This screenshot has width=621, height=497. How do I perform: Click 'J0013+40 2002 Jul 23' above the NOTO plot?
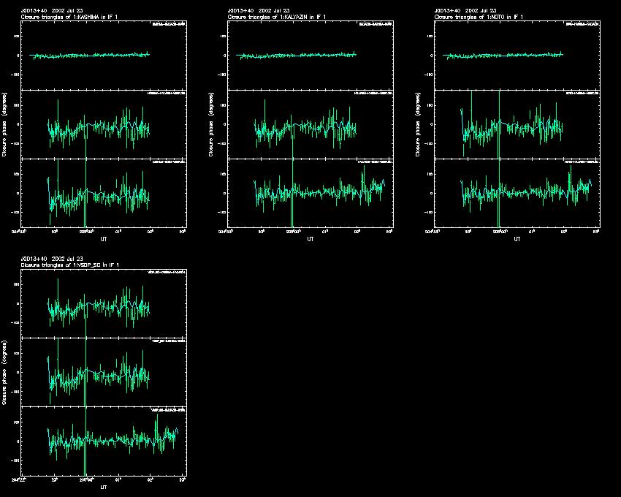point(465,11)
